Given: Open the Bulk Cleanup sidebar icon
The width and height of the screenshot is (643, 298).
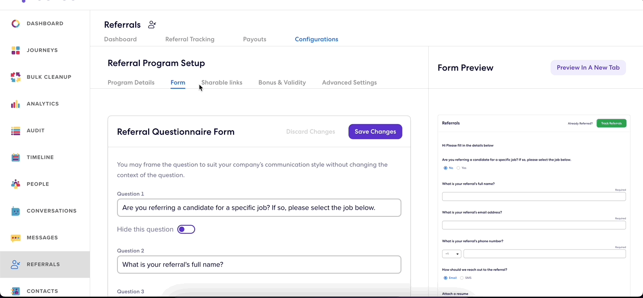Looking at the screenshot, I should (x=16, y=77).
